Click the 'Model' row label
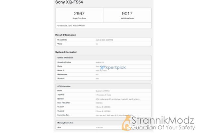The height and width of the screenshot is (133, 199). [60, 66]
